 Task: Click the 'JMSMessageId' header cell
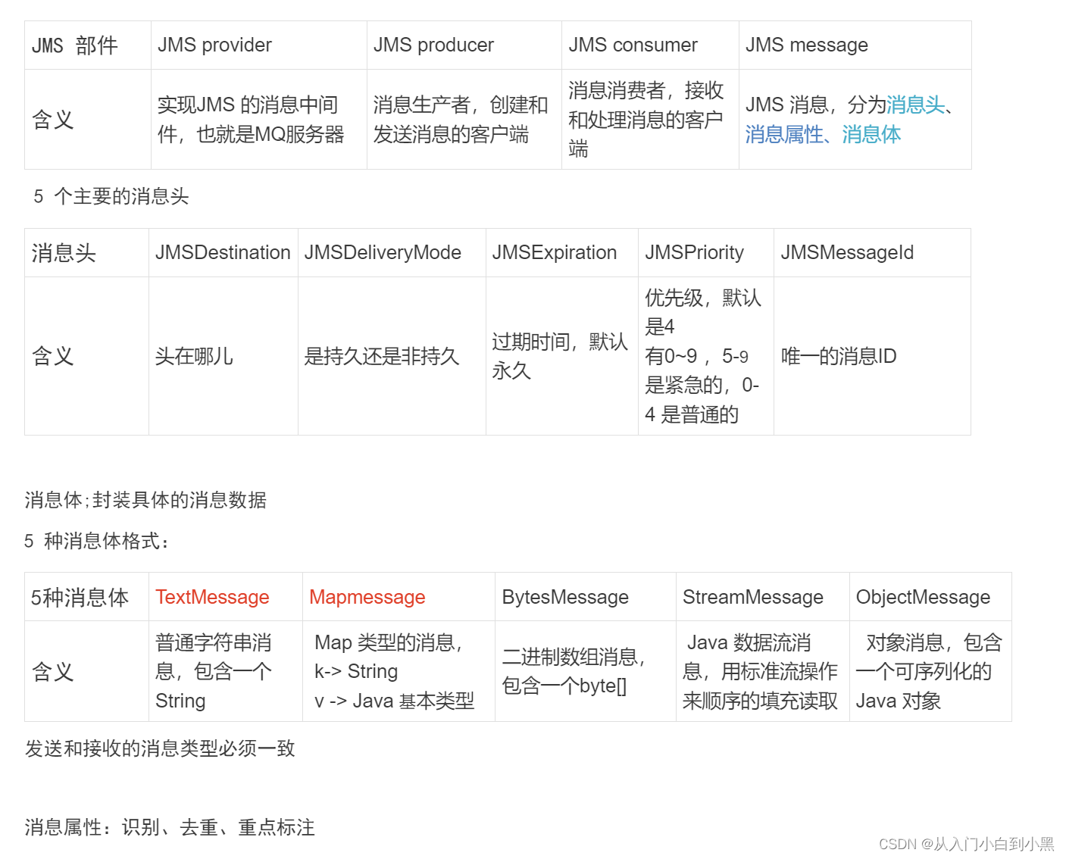[872, 253]
